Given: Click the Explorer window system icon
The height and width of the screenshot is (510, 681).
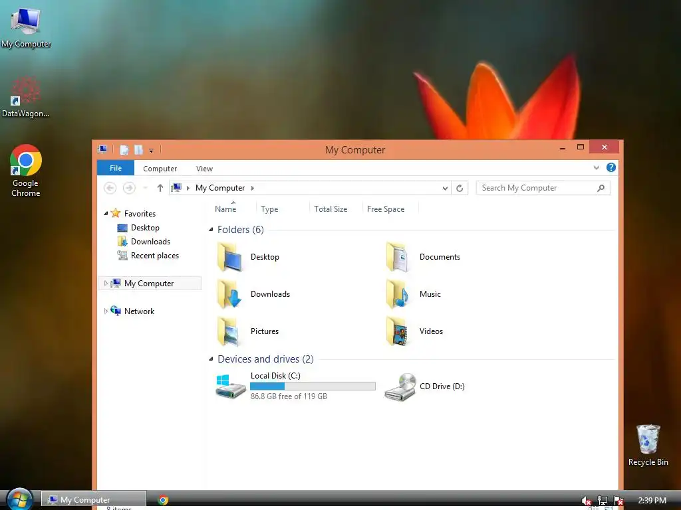Looking at the screenshot, I should (102, 149).
